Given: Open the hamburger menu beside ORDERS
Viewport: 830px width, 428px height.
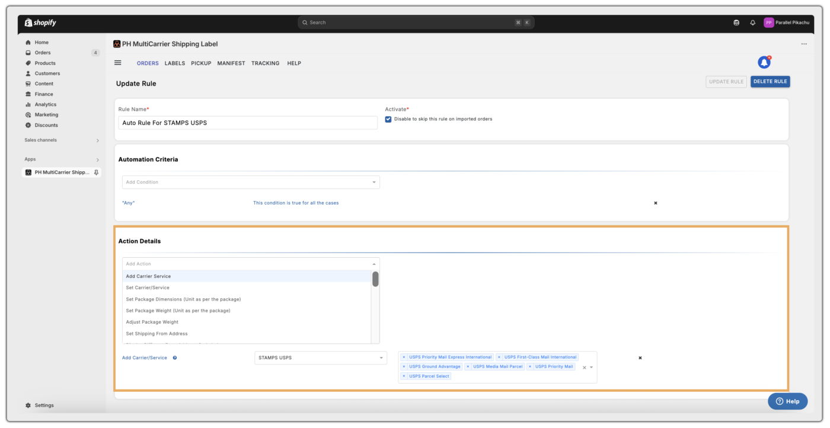Looking at the screenshot, I should tap(118, 63).
